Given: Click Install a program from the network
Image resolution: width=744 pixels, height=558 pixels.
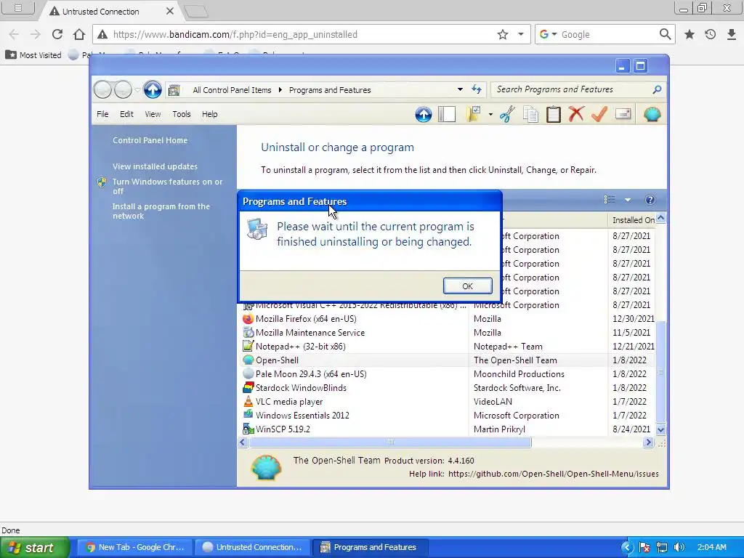Looking at the screenshot, I should [161, 211].
